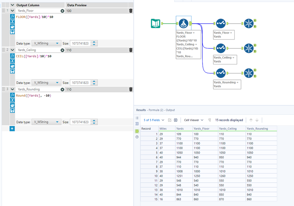Image resolution: width=294 pixels, height=206 pixels.
Task: Select the Yards_Floor column header in results
Action: pos(205,129)
